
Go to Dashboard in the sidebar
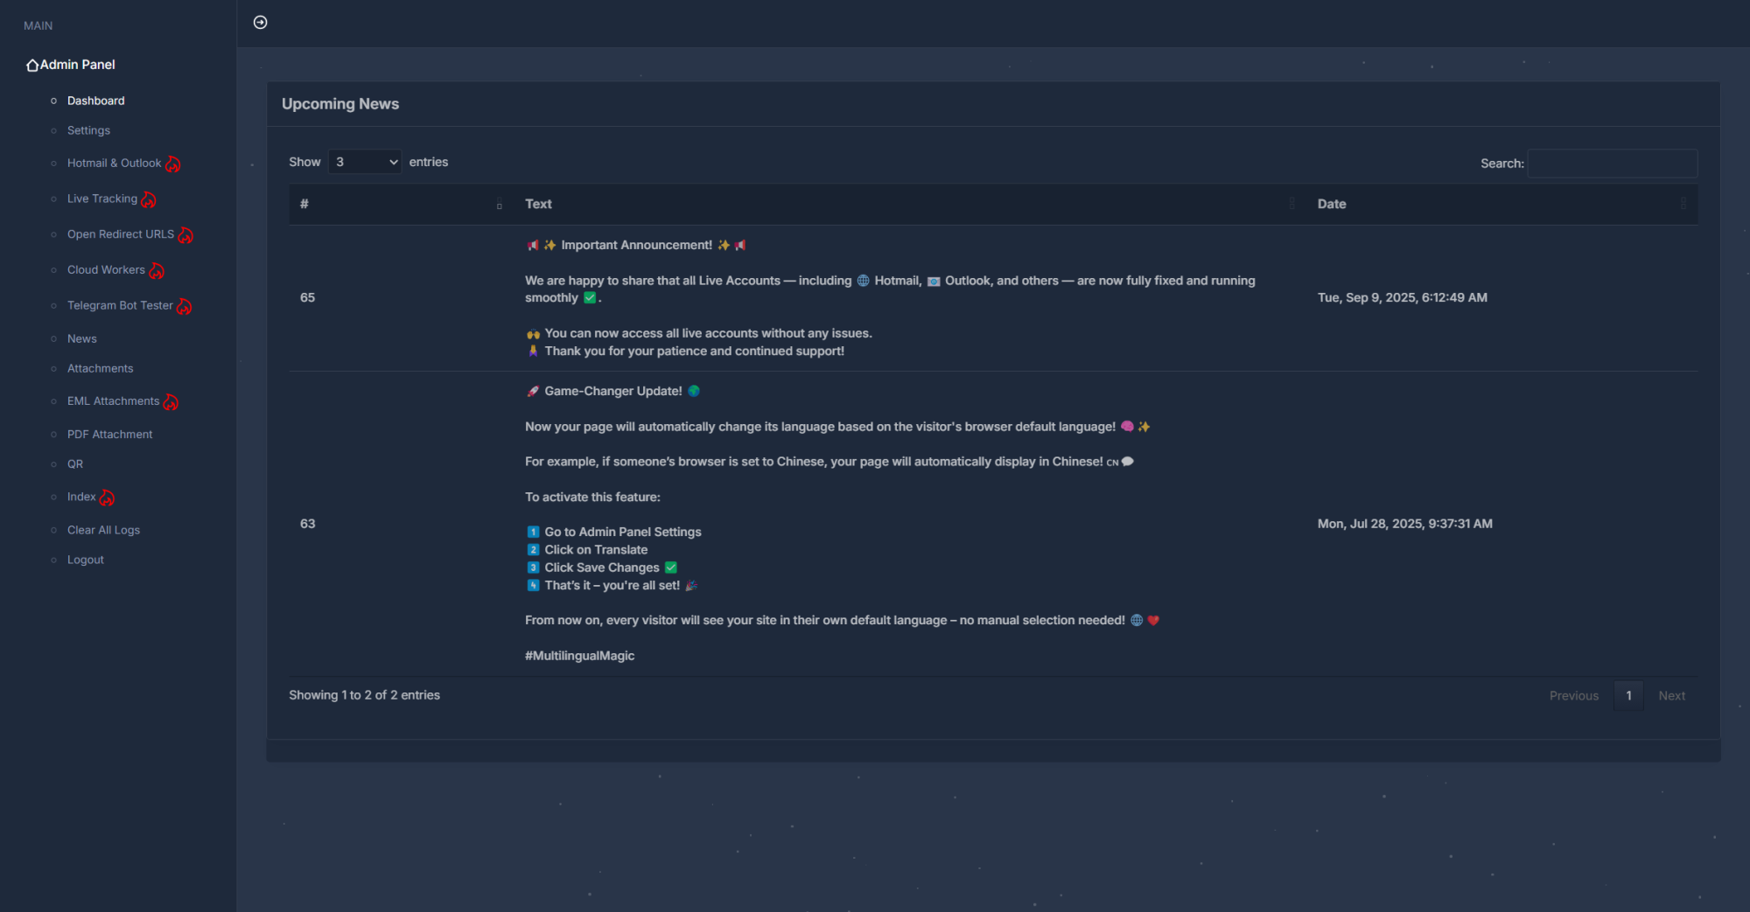pos(95,101)
